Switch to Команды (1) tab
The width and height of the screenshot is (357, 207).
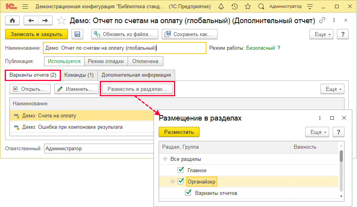(79, 75)
